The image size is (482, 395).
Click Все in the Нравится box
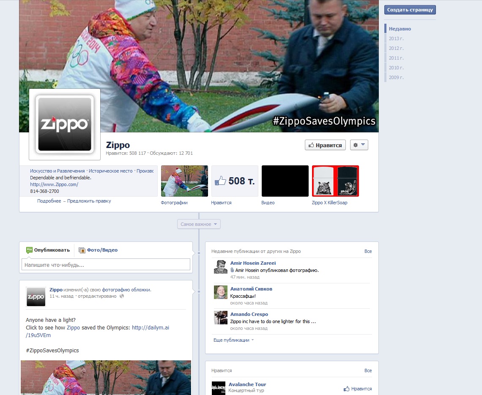pos(368,370)
